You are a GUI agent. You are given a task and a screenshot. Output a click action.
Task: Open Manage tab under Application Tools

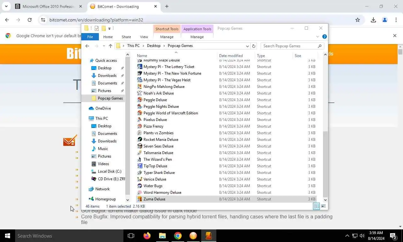point(197,37)
